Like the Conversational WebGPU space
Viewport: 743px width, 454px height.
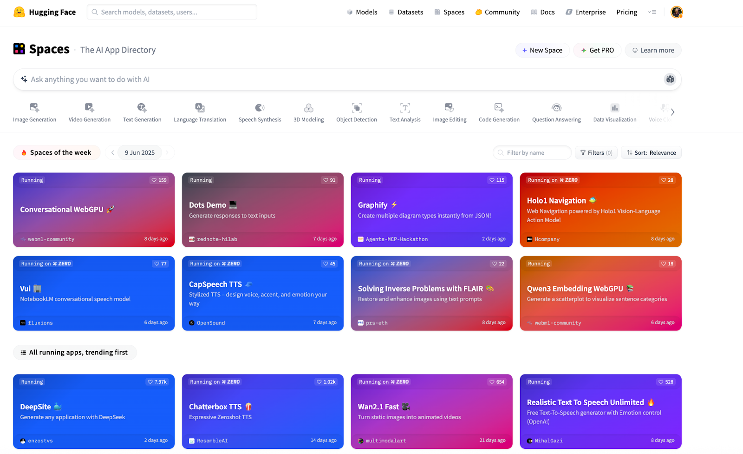159,180
